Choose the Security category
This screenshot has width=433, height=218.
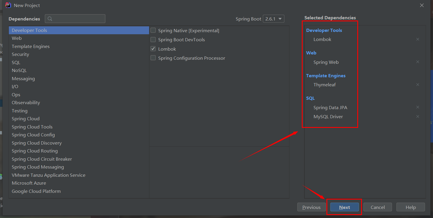[79, 54]
